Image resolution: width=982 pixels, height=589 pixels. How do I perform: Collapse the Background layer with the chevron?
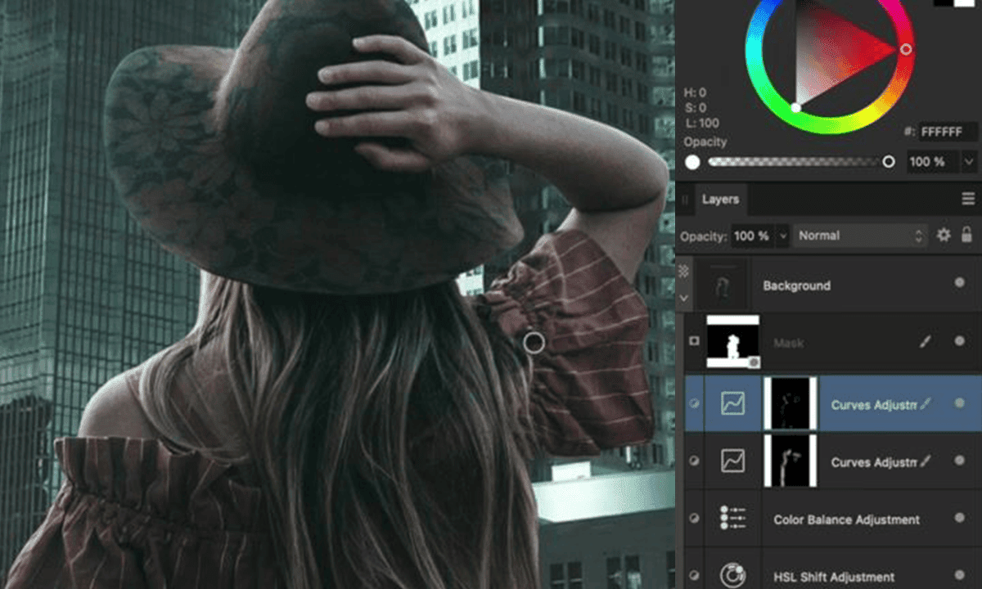click(683, 297)
